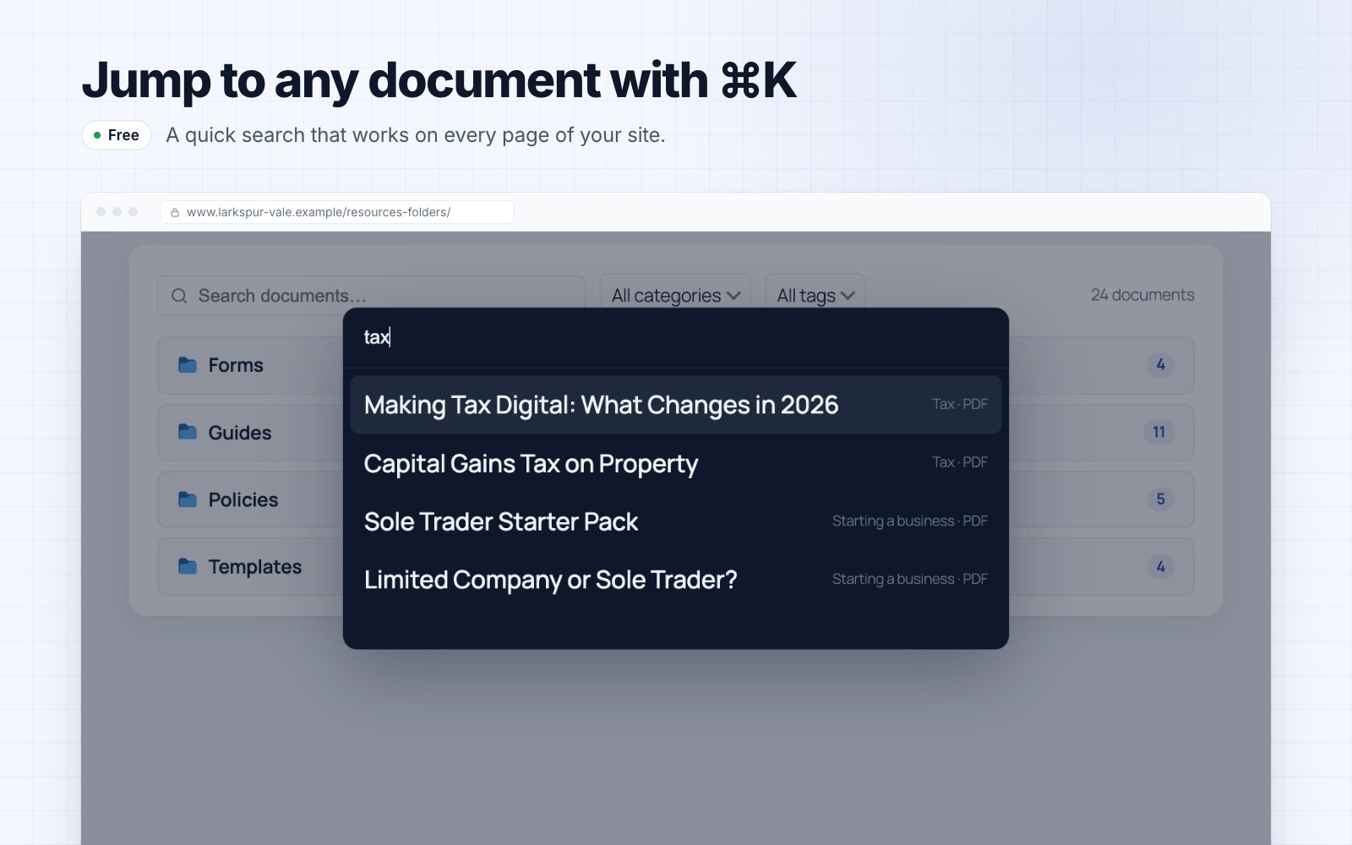Click the address bar lock icon

175,213
